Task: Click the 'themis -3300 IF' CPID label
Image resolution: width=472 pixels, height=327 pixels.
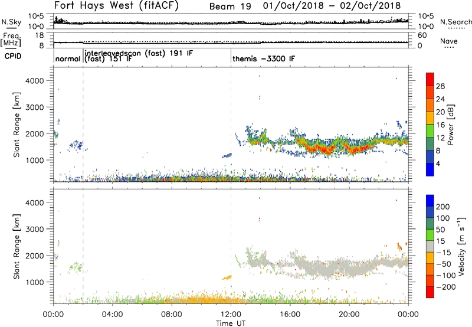Action: (x=264, y=58)
